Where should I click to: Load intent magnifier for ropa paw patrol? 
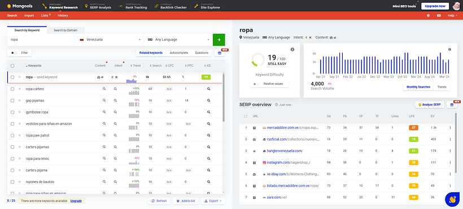point(115,136)
